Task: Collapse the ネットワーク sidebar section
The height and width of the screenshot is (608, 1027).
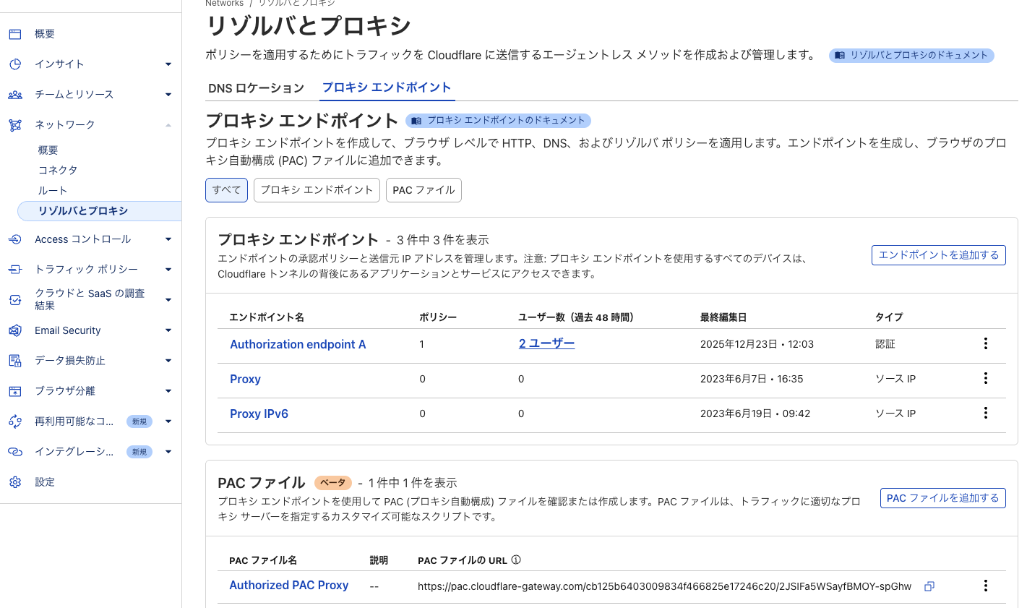Action: tap(168, 124)
